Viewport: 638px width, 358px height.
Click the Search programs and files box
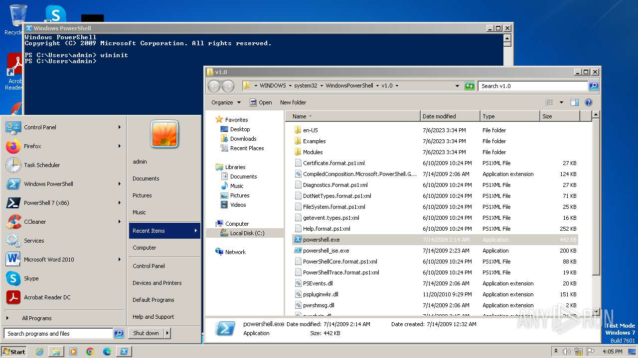point(59,334)
